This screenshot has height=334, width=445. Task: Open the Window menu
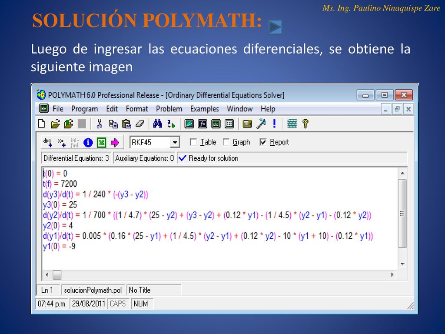pyautogui.click(x=239, y=109)
